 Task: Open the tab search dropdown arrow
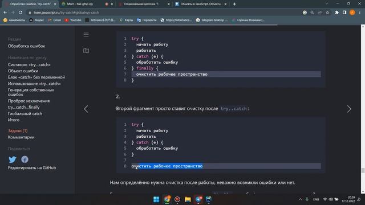(x=327, y=4)
